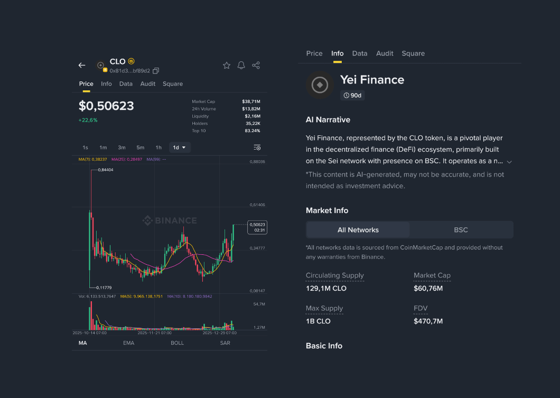Image resolution: width=560 pixels, height=398 pixels.
Task: Click the Circulating Supply label
Action: point(334,275)
